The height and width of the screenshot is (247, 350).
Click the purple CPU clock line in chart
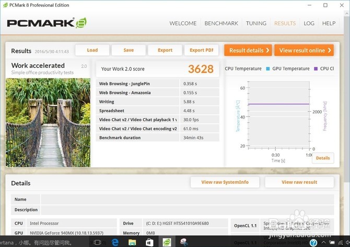click(278, 104)
